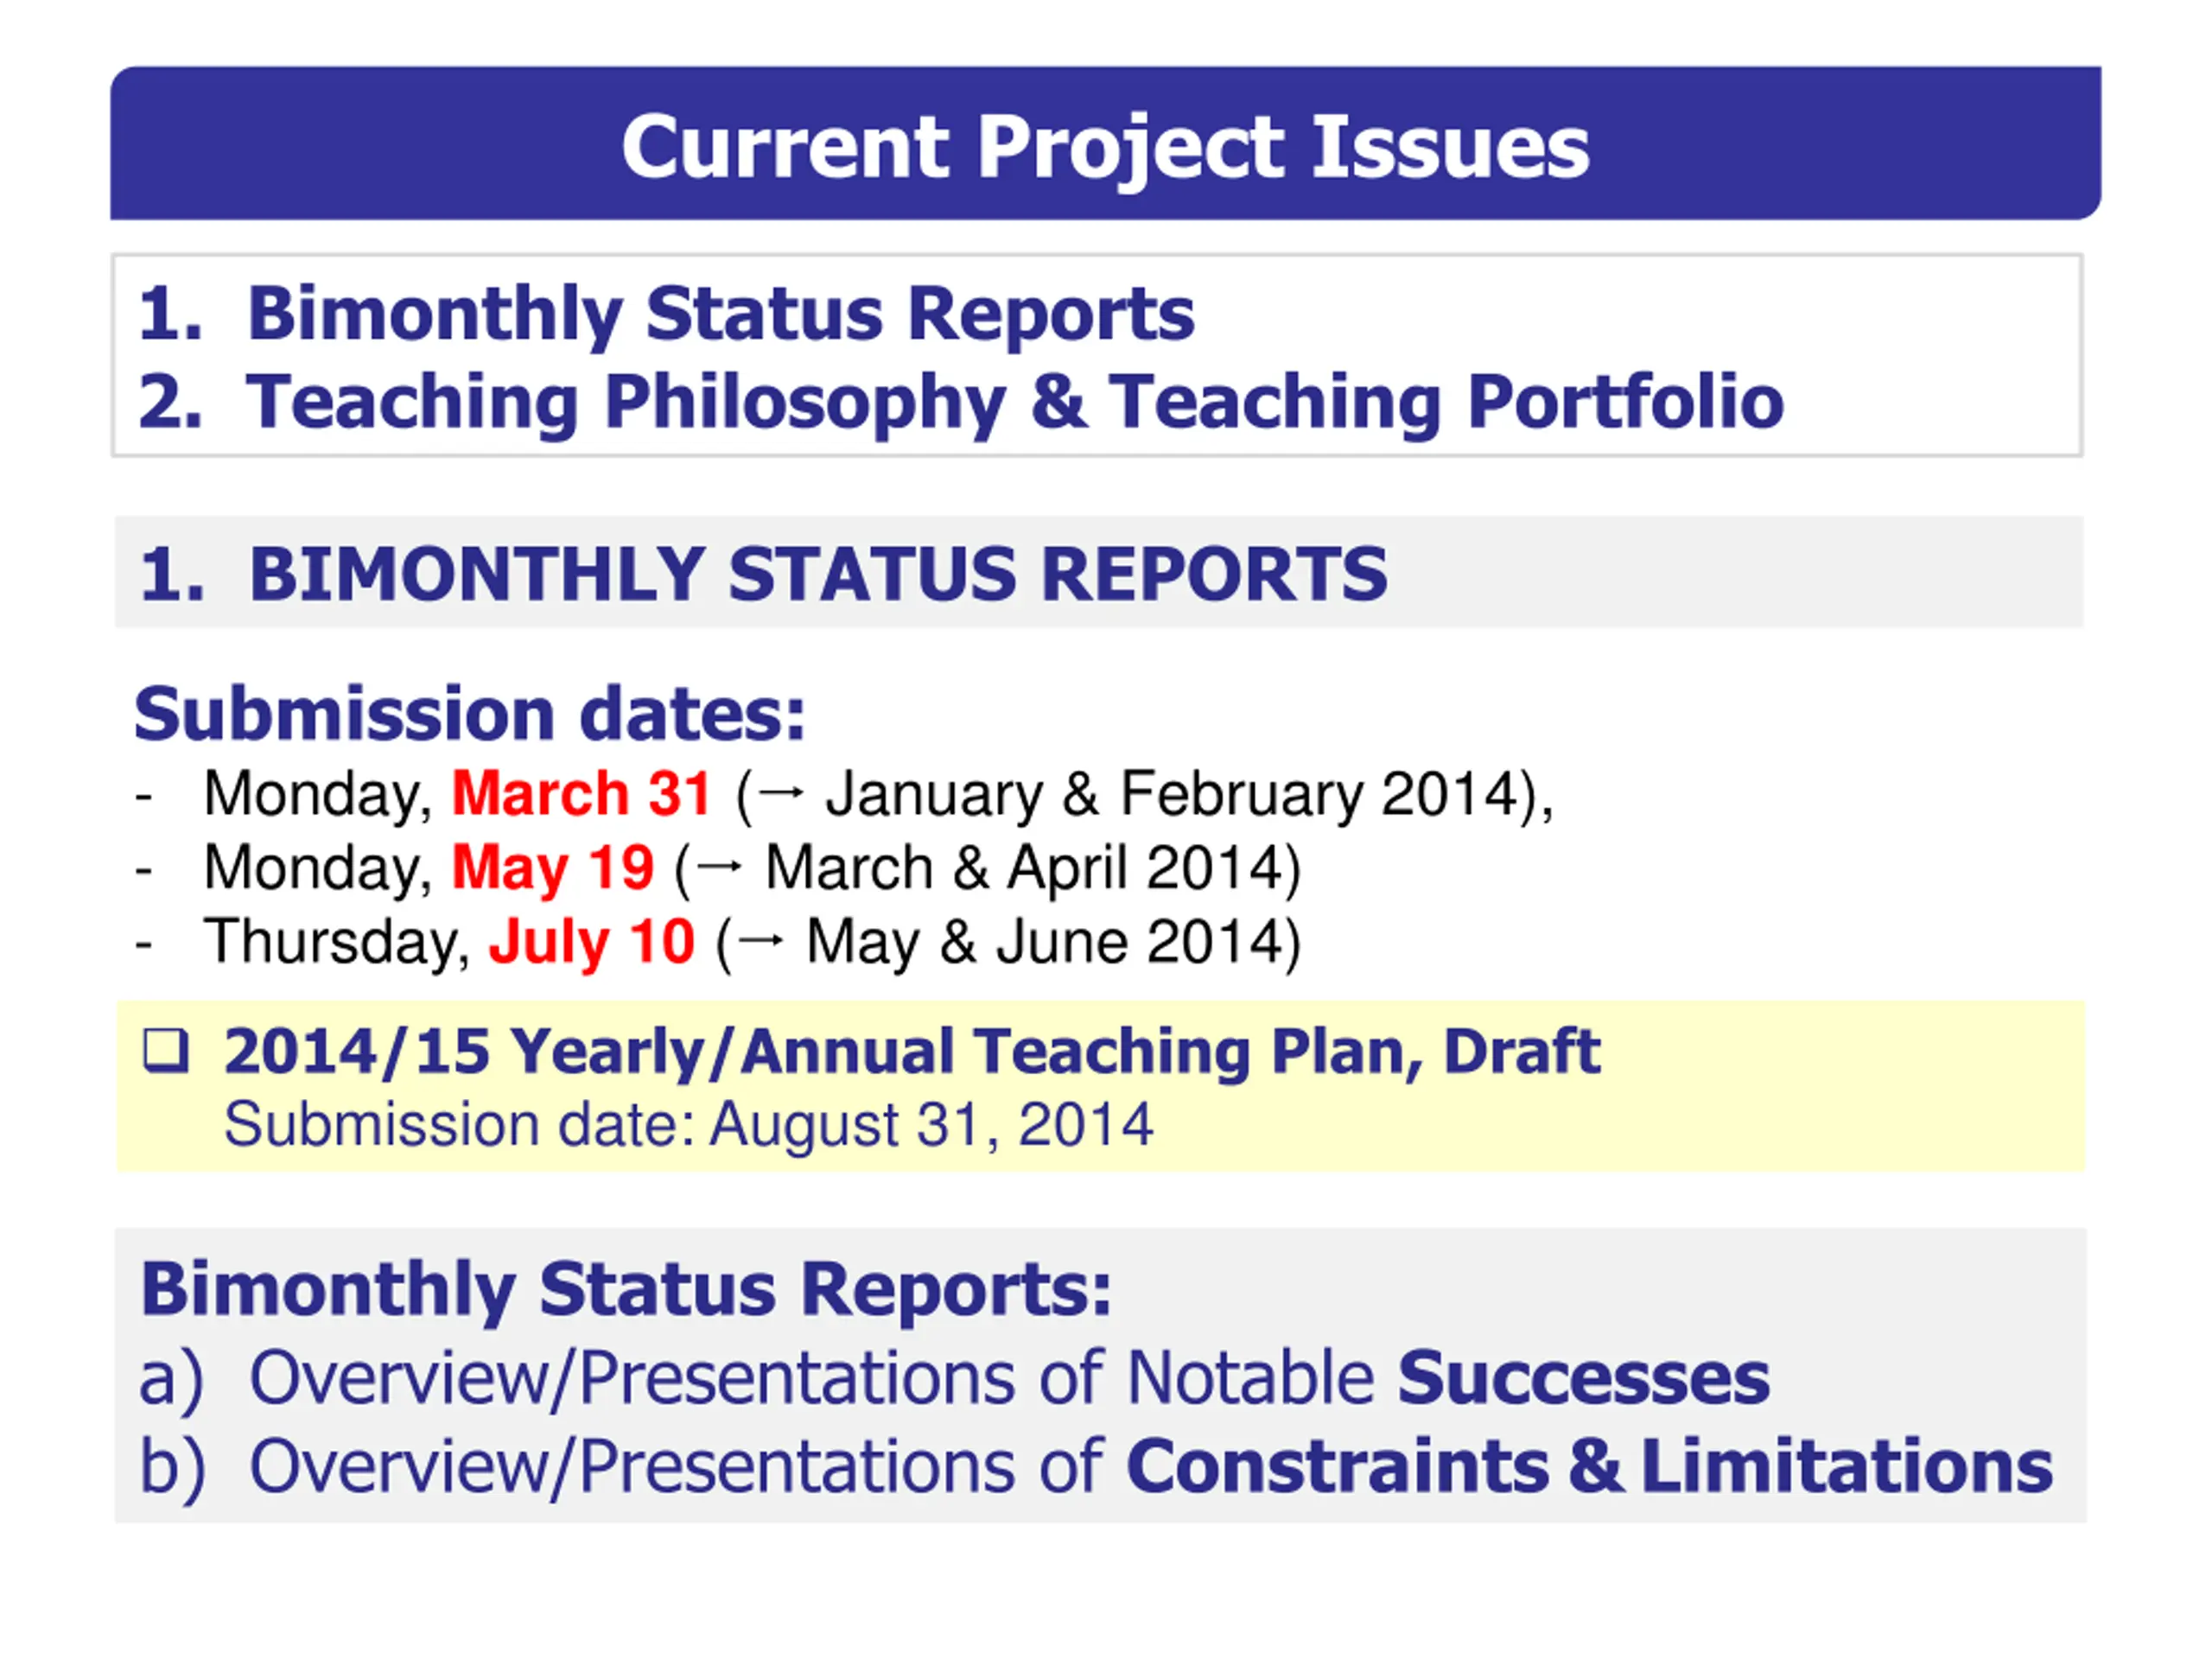
Task: Click the Constraints & Limitations bold text
Action: pos(1589,1466)
